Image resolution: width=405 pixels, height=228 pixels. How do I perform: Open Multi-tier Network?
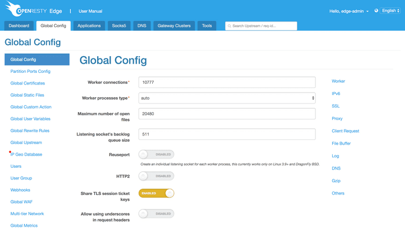(x=27, y=214)
